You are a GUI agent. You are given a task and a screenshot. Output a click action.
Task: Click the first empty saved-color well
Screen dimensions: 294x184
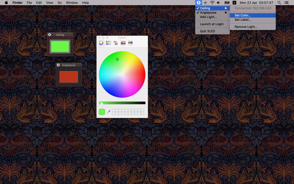click(114, 110)
